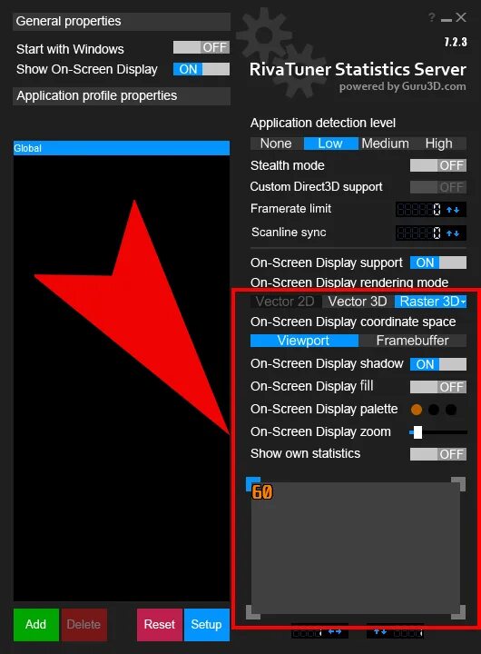This screenshot has height=654, width=481.
Task: Choose Viewport coordinate space
Action: pos(304,341)
